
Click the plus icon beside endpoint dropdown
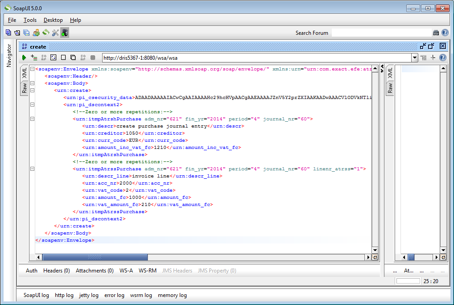click(x=433, y=58)
